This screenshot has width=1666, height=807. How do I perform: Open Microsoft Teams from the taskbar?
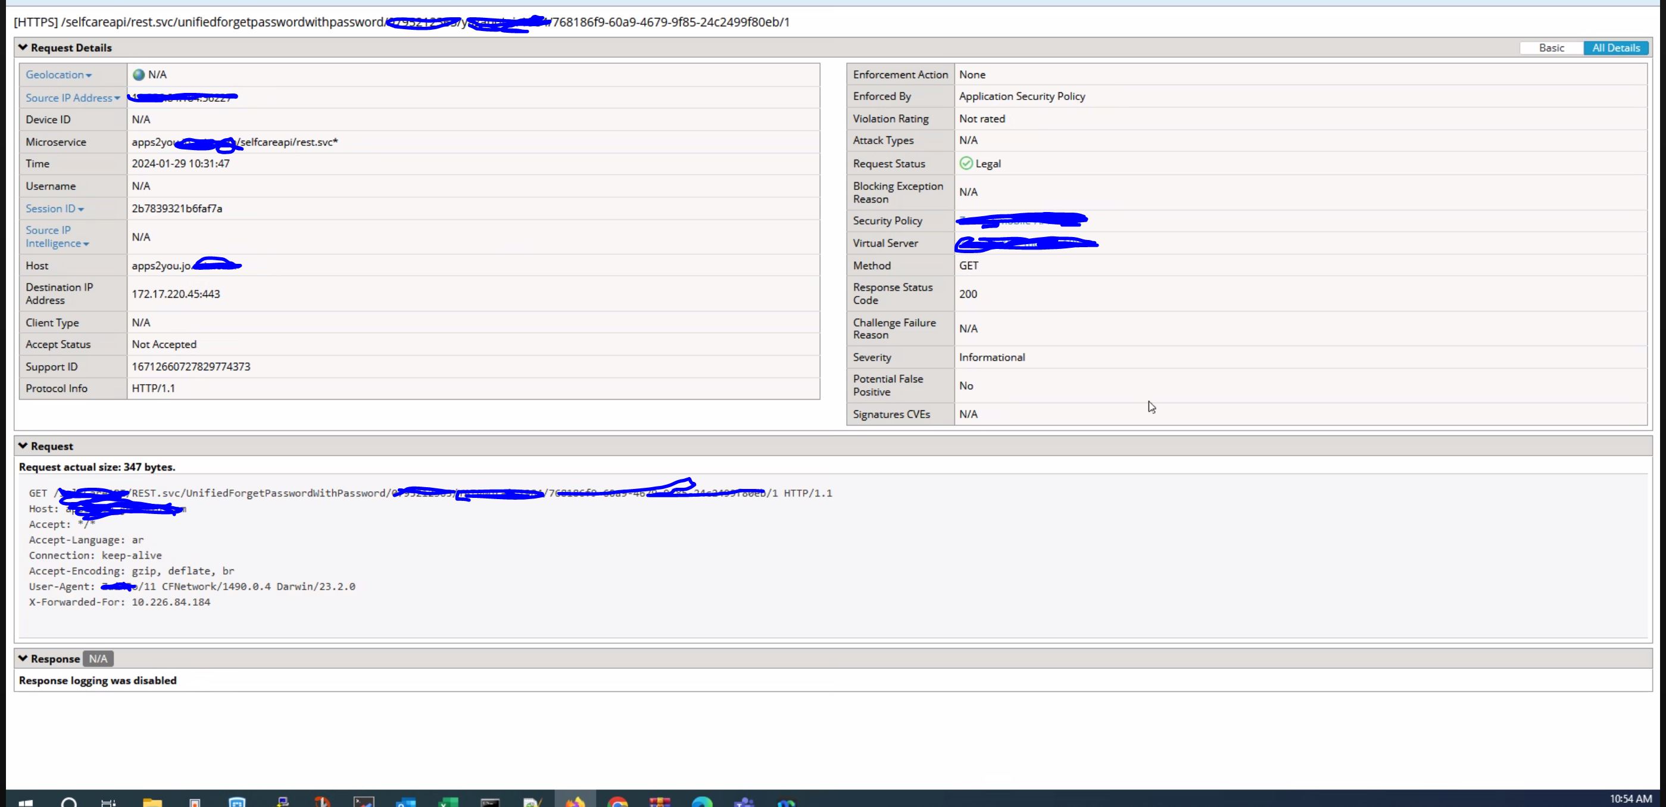(x=744, y=801)
